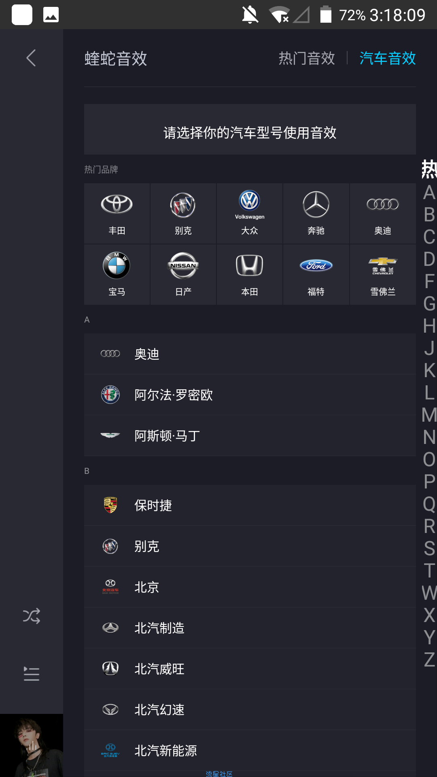Viewport: 437px width, 777px height.
Task: Switch to the 汽车音效 tab
Action: (x=388, y=58)
